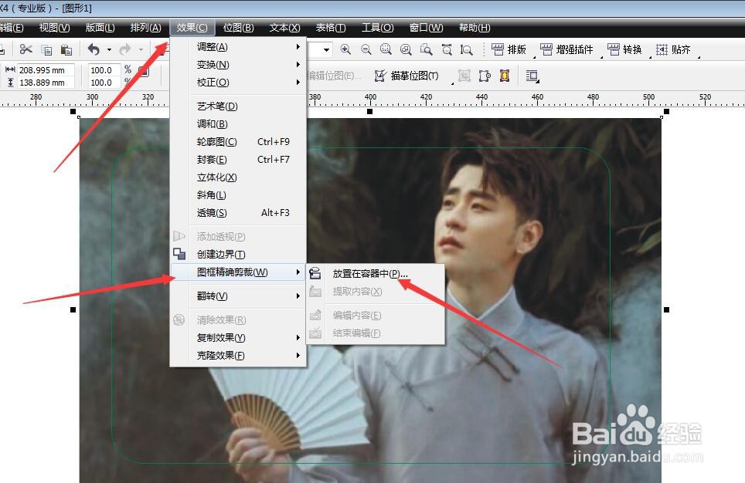
Task: Click the Zoom to Page icon
Action: click(426, 49)
